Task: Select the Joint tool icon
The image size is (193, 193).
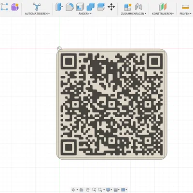Action: (x=138, y=7)
